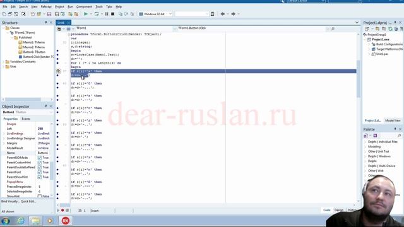Expand the Modeling palette category

(365, 146)
